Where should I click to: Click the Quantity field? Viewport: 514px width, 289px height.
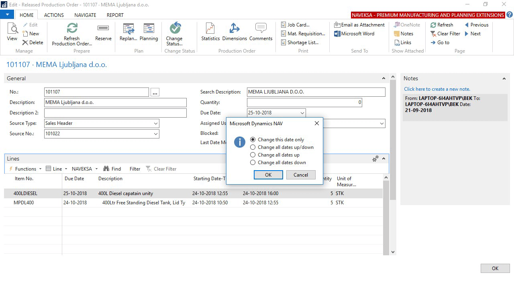pyautogui.click(x=304, y=103)
